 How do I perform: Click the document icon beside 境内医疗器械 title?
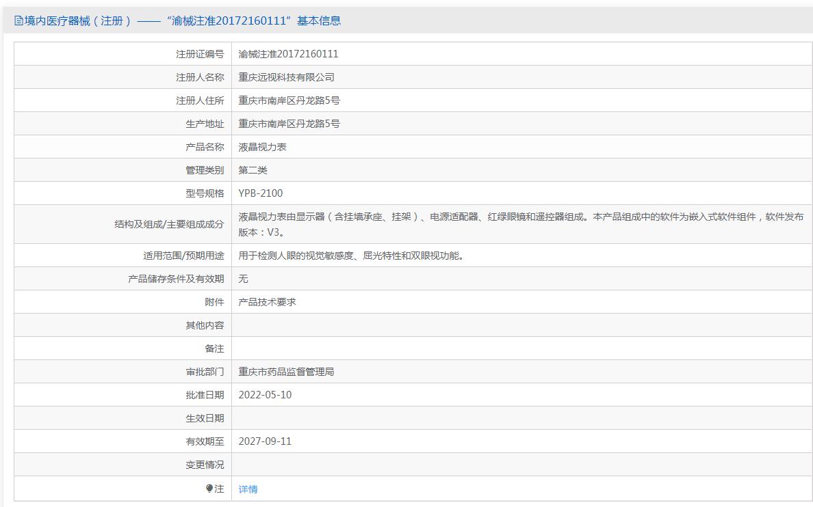pos(18,21)
